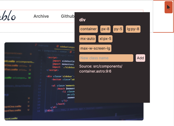The image size is (174, 126).
Task: Toggle the py-5 class chip
Action: click(x=118, y=29)
